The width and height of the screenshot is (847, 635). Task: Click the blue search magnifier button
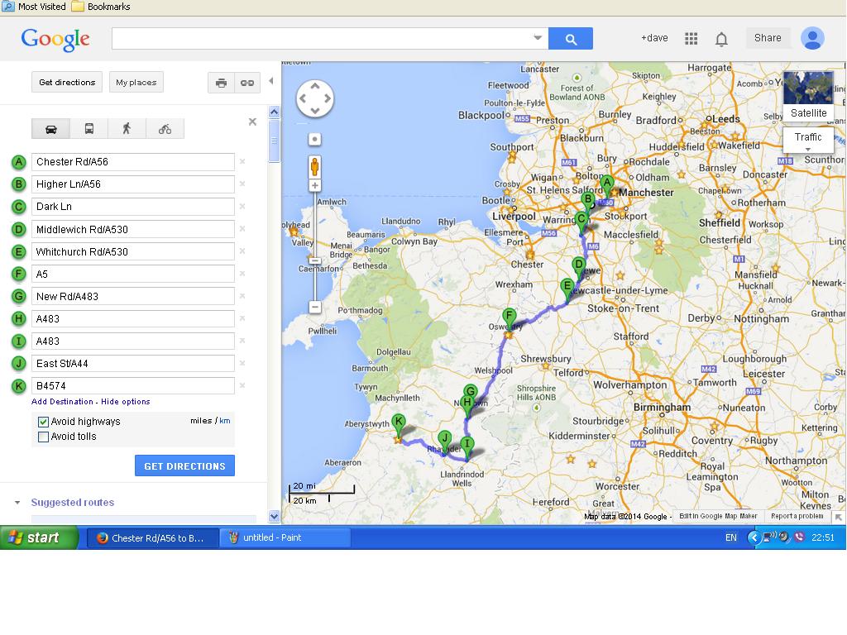(571, 38)
